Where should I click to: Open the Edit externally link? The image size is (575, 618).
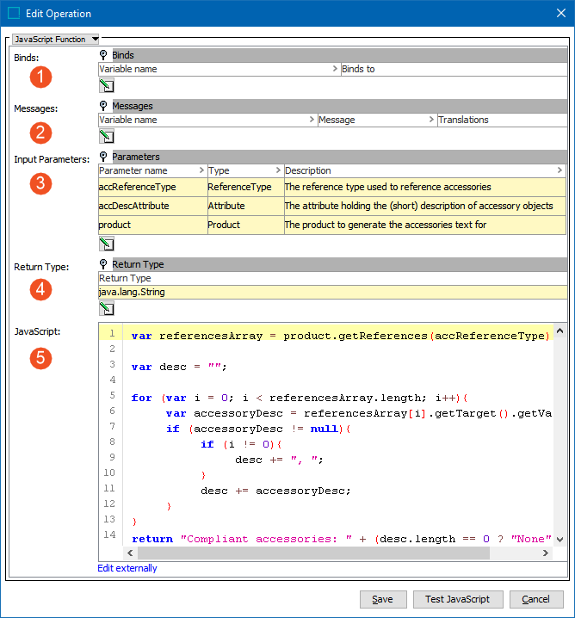(x=127, y=568)
